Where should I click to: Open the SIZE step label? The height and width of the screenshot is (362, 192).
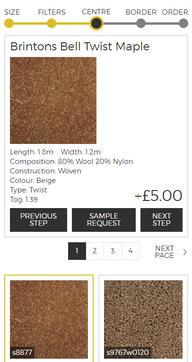point(12,12)
